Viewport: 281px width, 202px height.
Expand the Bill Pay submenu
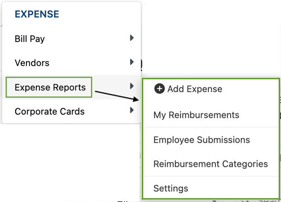coord(71,39)
